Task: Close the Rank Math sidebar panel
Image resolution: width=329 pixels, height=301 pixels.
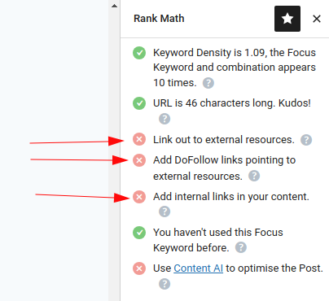Action: click(x=317, y=19)
